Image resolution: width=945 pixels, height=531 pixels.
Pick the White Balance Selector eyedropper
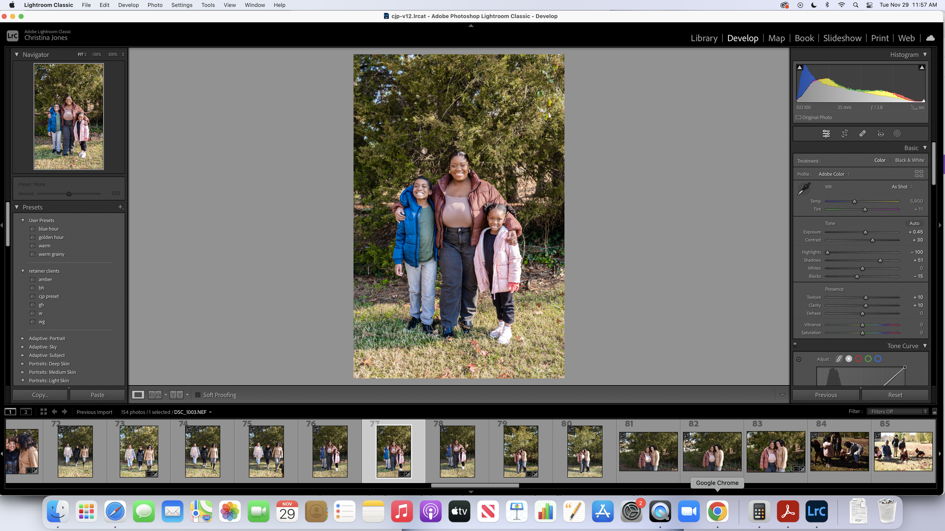tap(804, 189)
